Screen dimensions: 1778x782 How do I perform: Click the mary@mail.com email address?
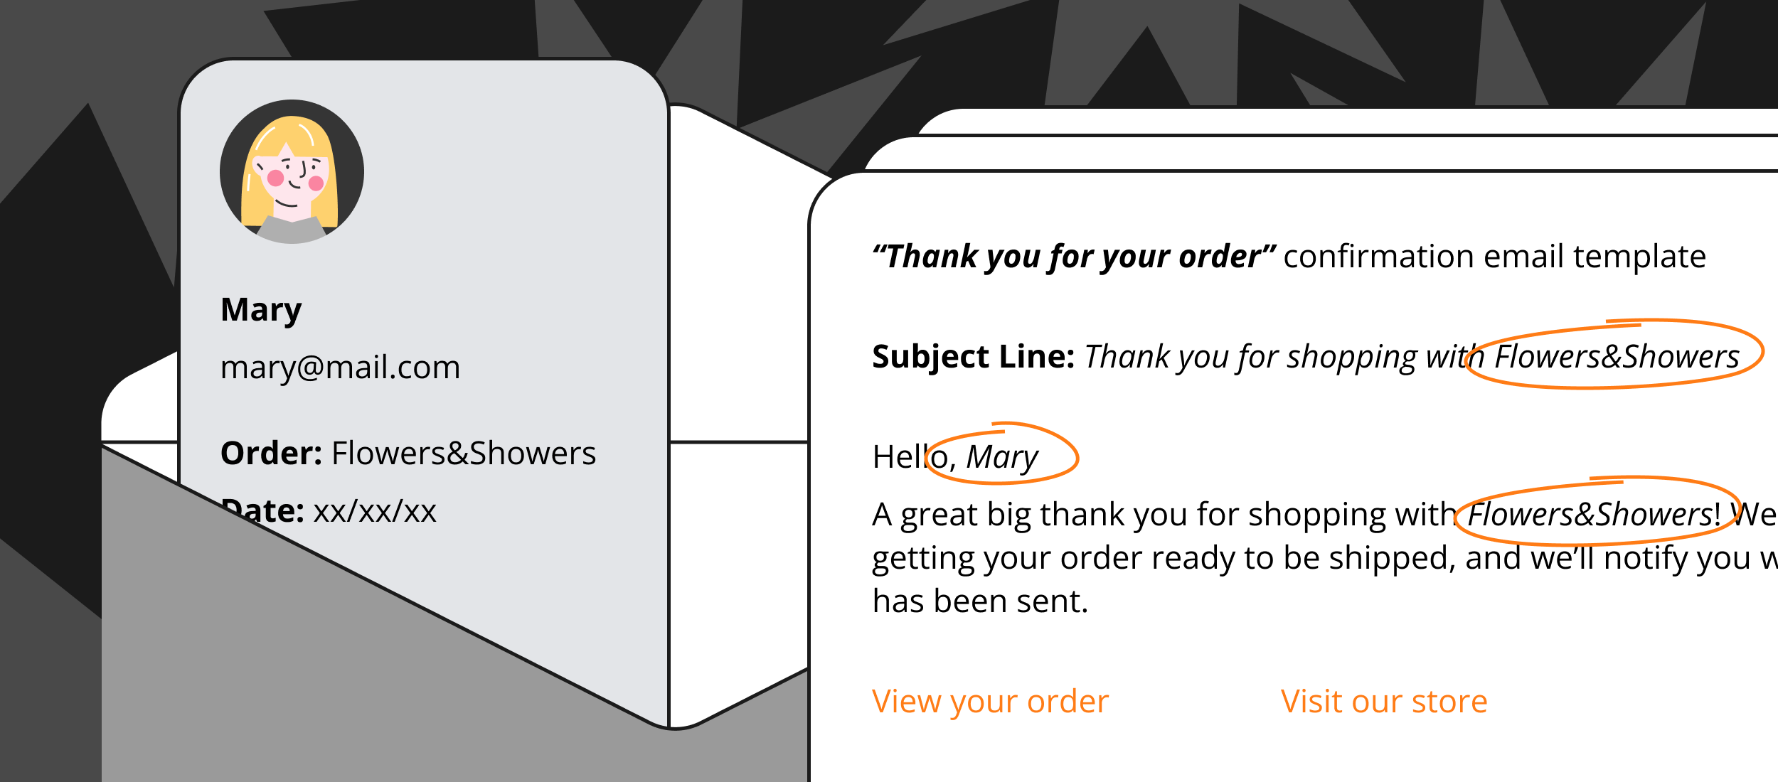click(x=340, y=368)
